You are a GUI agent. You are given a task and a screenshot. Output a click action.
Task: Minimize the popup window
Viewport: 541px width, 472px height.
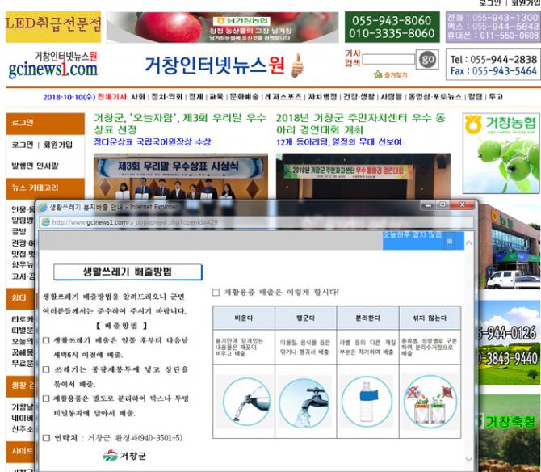[428, 205]
